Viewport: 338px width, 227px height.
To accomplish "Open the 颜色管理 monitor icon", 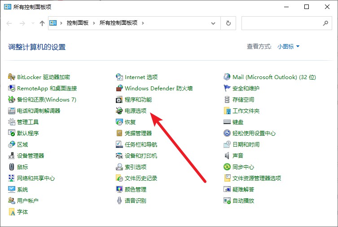I will coord(119,189).
